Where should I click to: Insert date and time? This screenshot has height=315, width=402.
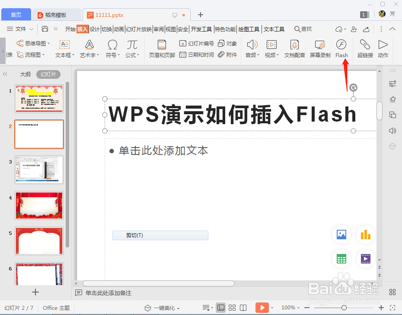(x=197, y=55)
